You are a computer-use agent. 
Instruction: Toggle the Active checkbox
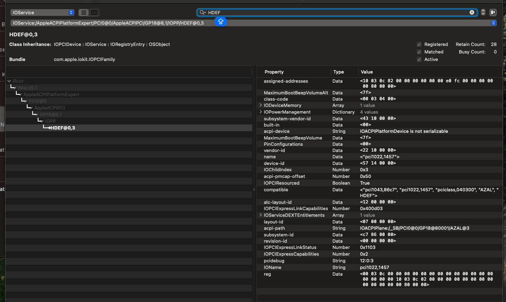pyautogui.click(x=419, y=59)
